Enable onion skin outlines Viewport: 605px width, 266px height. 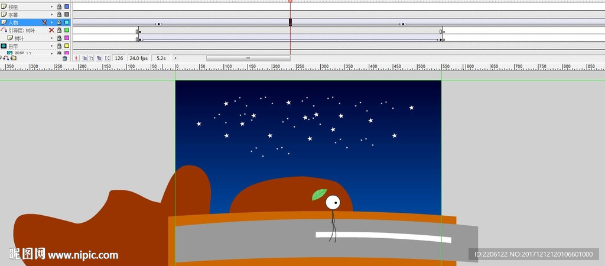click(92, 58)
